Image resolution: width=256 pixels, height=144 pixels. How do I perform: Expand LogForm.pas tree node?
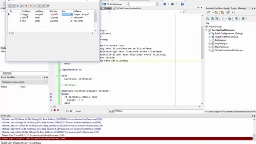pyautogui.click(x=210, y=44)
